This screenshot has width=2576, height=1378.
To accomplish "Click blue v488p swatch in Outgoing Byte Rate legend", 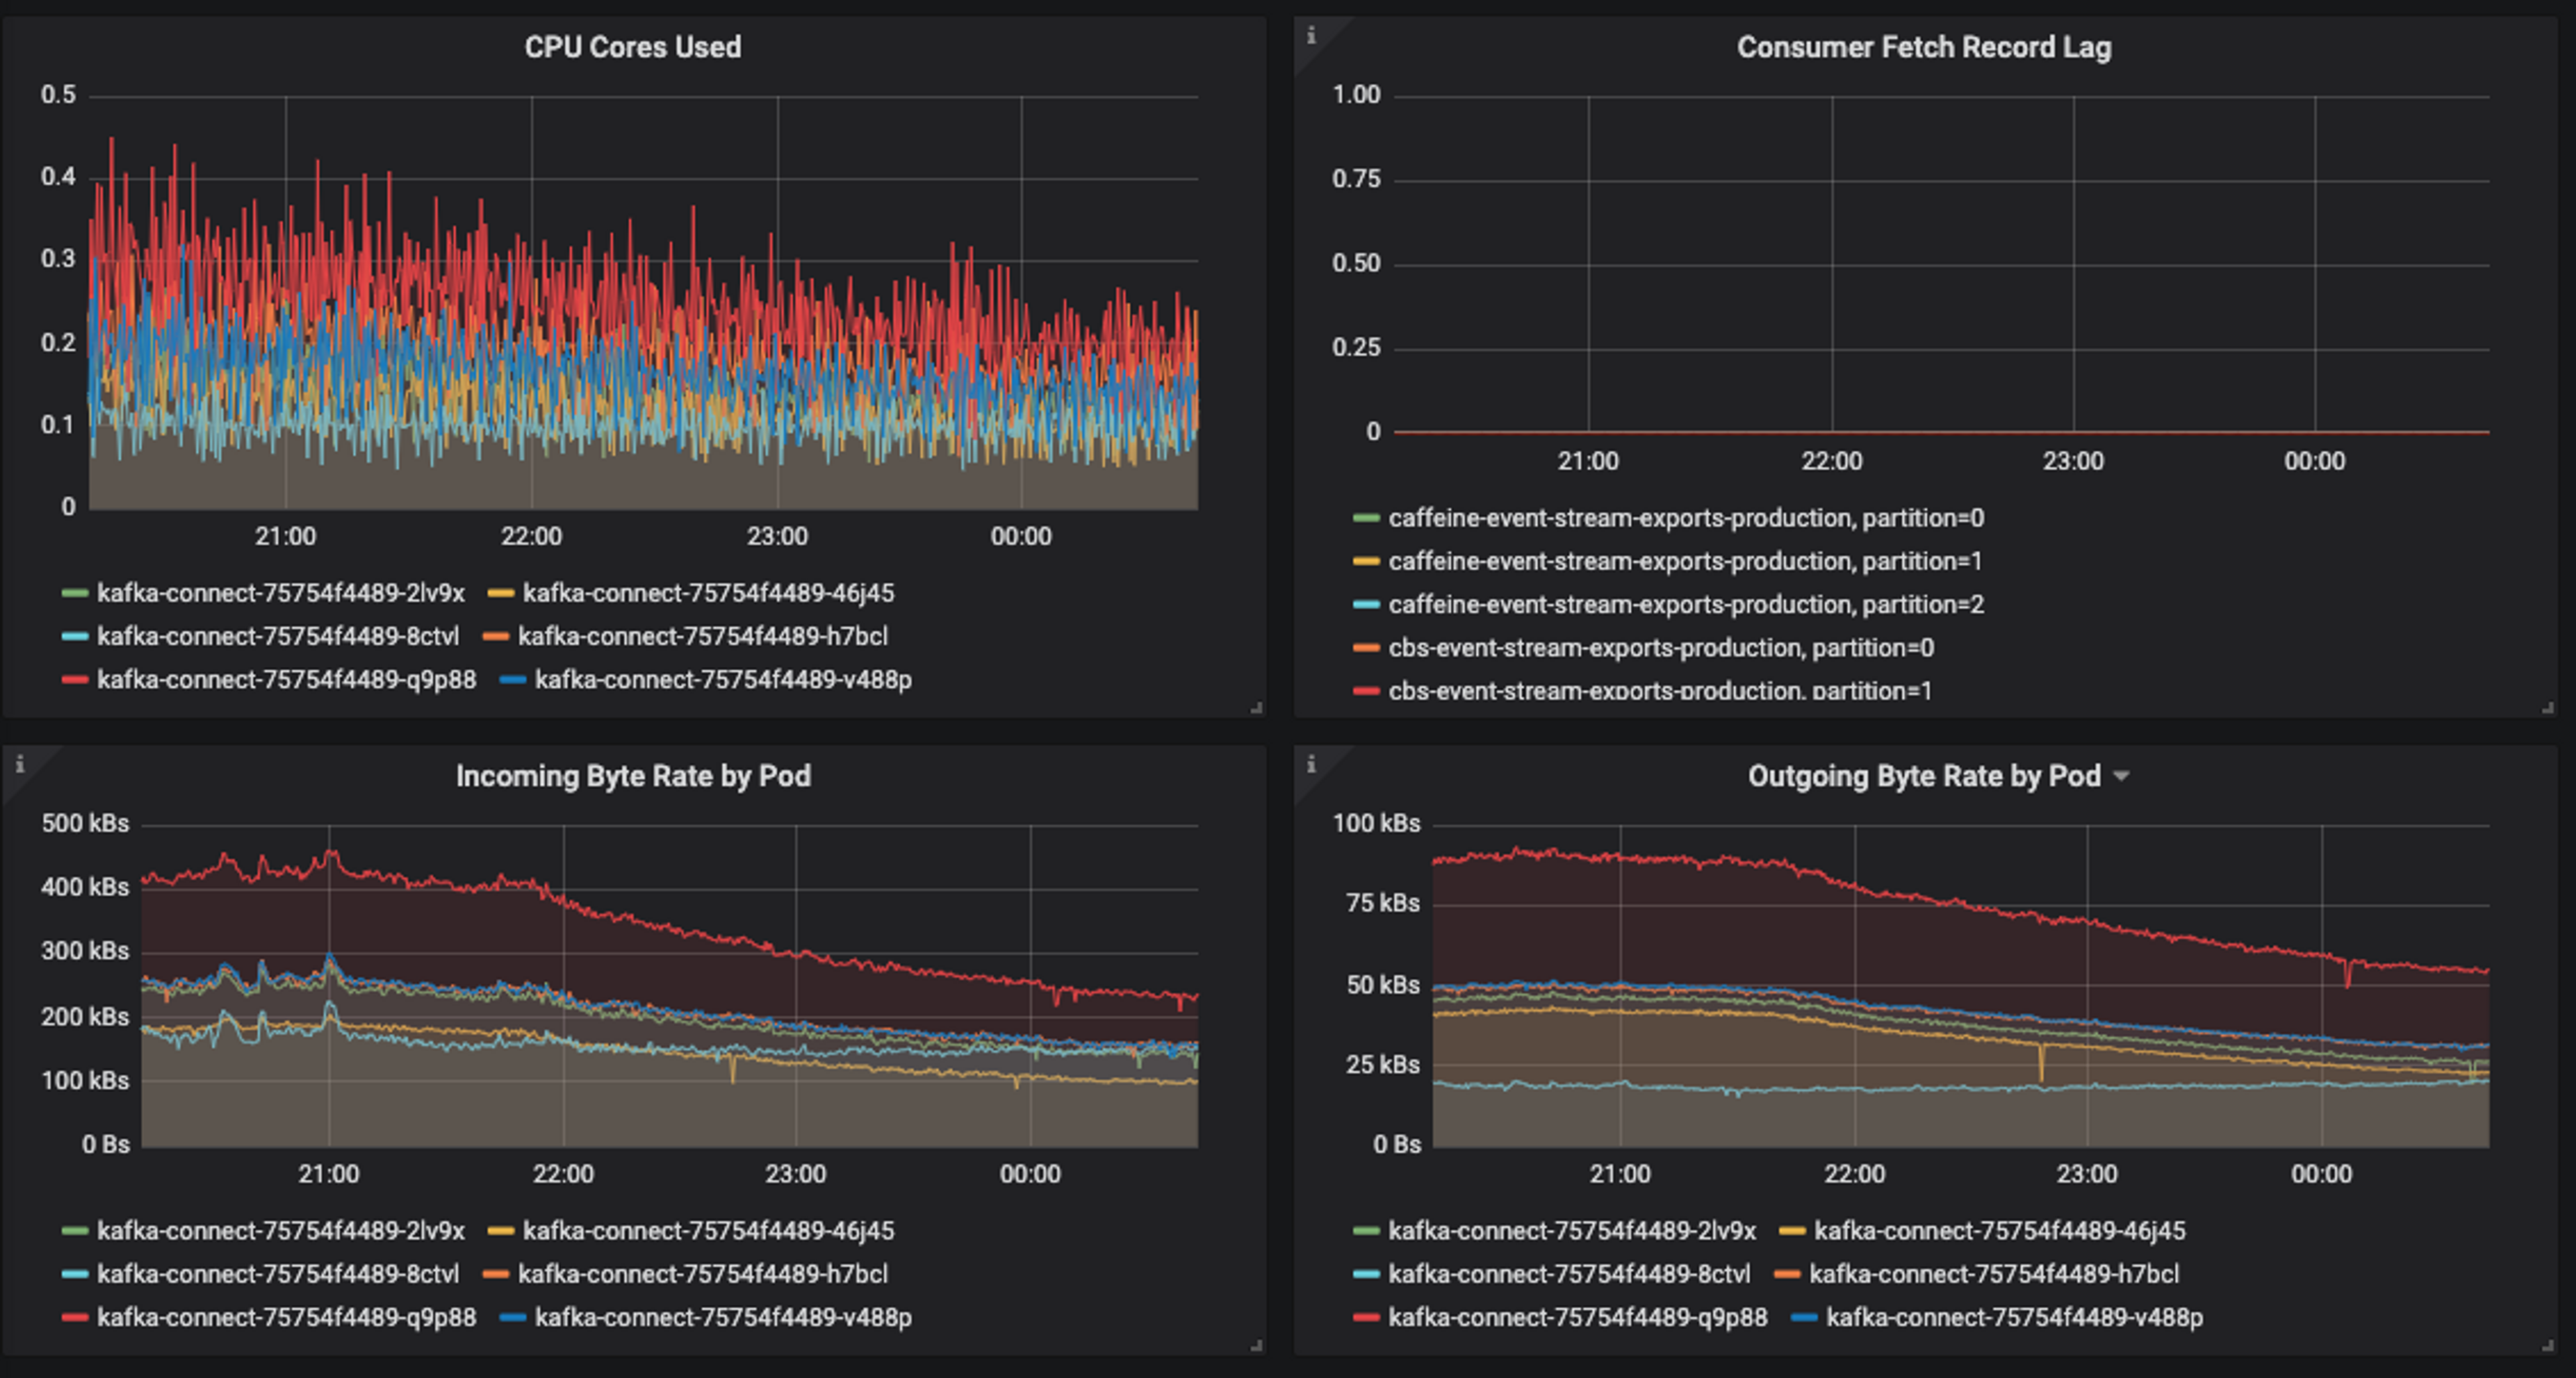I will [x=1804, y=1318].
